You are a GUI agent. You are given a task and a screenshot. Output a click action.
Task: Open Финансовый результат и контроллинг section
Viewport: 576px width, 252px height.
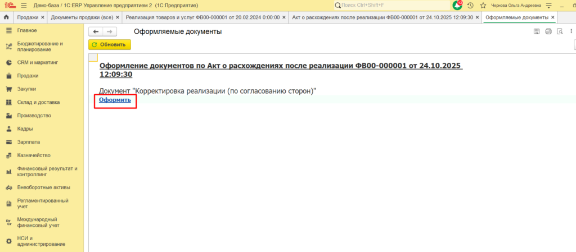42,171
